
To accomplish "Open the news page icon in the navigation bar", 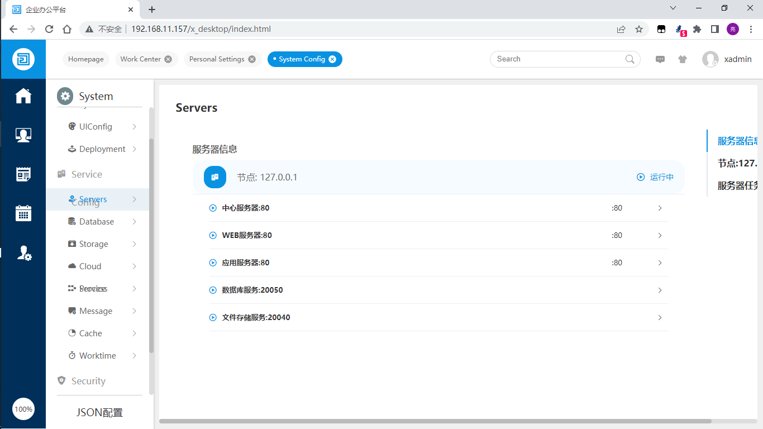I will [23, 174].
